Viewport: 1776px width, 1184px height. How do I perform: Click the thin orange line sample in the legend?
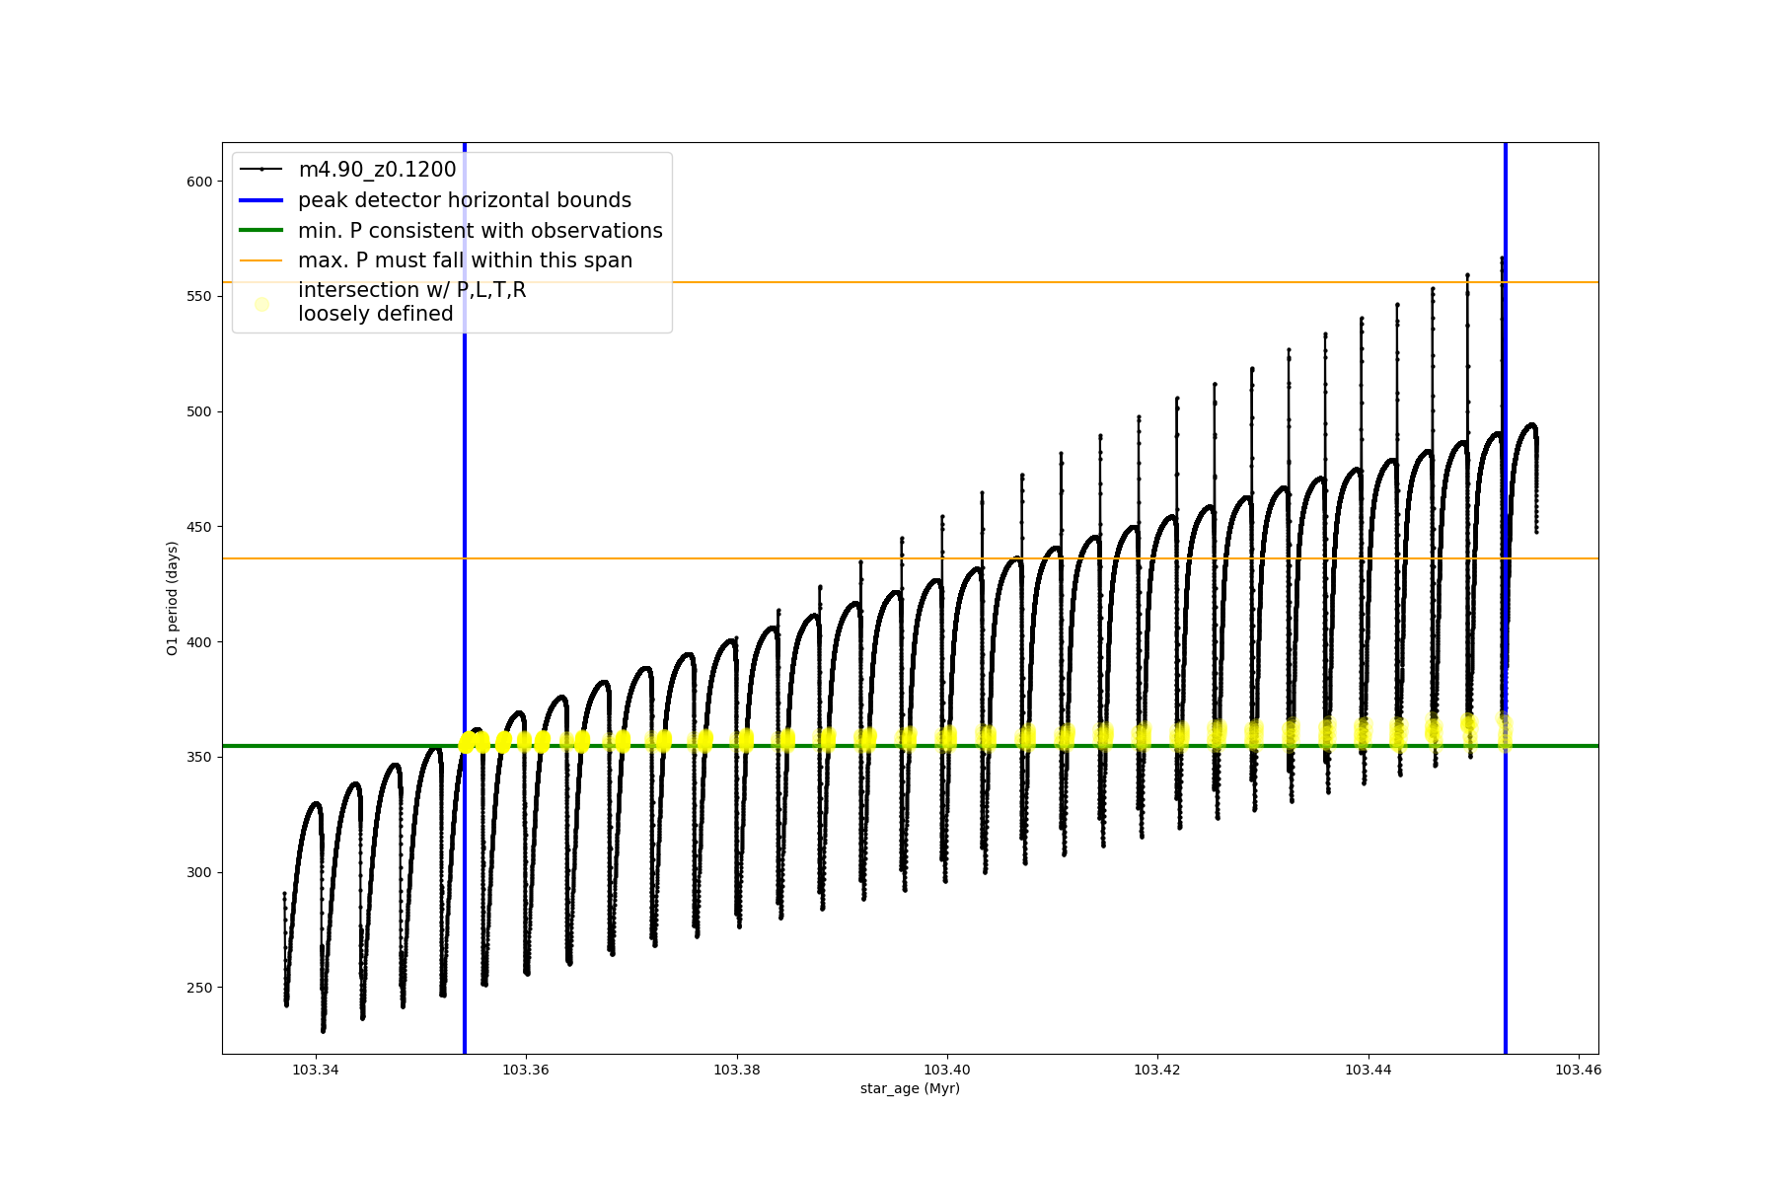pos(261,260)
